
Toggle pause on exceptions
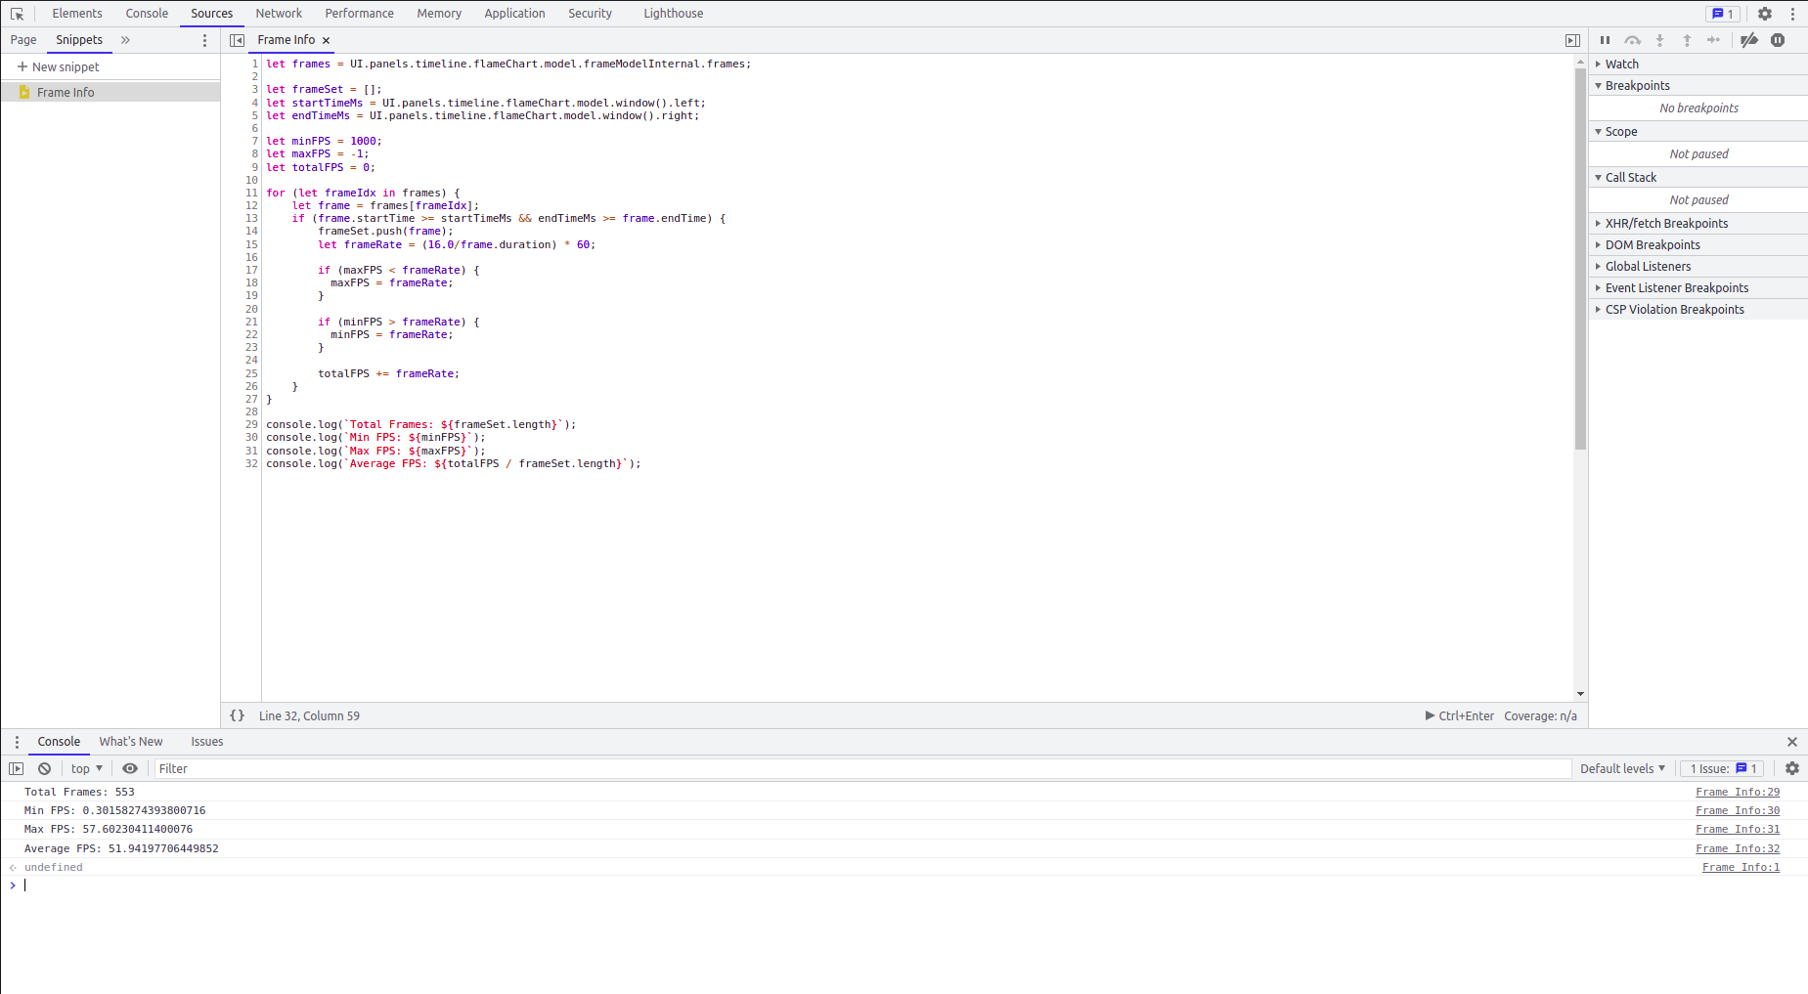click(x=1778, y=40)
